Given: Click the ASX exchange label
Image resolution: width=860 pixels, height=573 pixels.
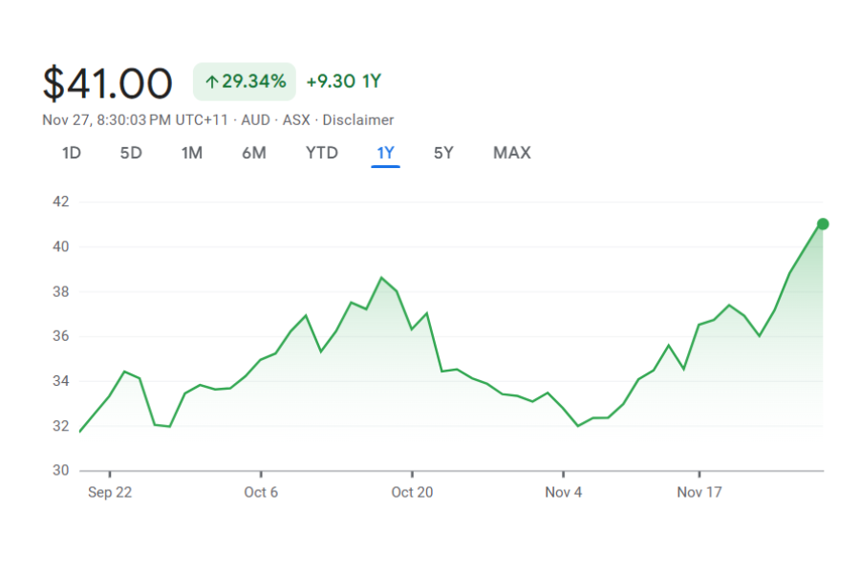Looking at the screenshot, I should pos(296,120).
